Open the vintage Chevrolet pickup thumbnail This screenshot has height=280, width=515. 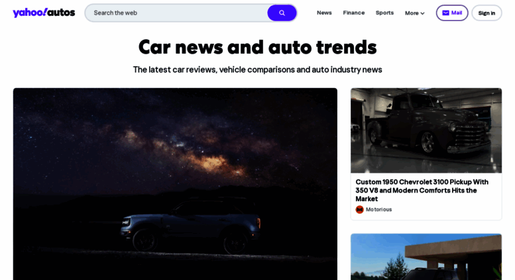426,130
